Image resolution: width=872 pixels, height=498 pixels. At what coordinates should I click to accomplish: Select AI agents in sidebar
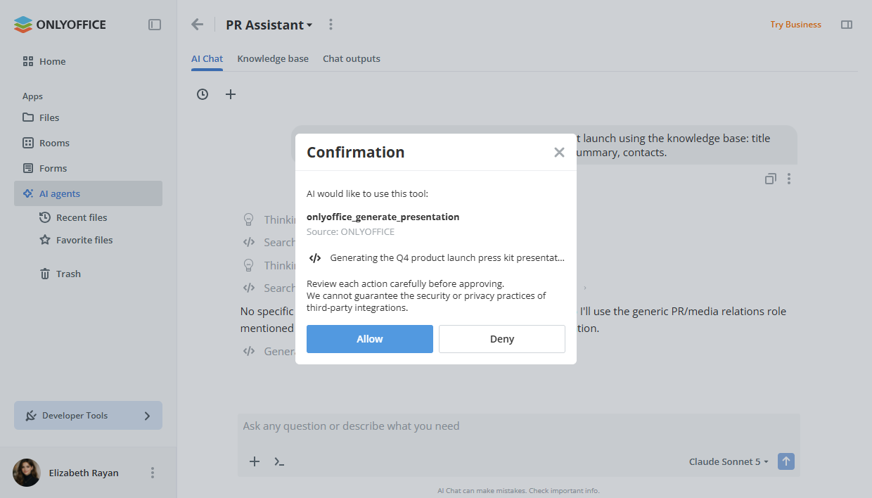pyautogui.click(x=88, y=193)
